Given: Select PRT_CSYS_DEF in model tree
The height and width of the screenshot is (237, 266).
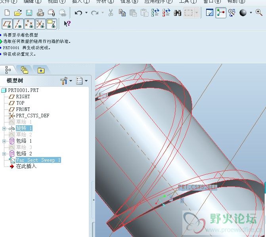Looking at the screenshot, I should [x=33, y=116].
